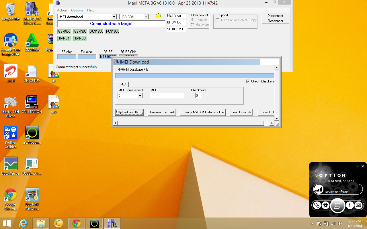Launch Bitvise SSH Client shortcut
The height and width of the screenshot is (229, 367).
coord(11,106)
